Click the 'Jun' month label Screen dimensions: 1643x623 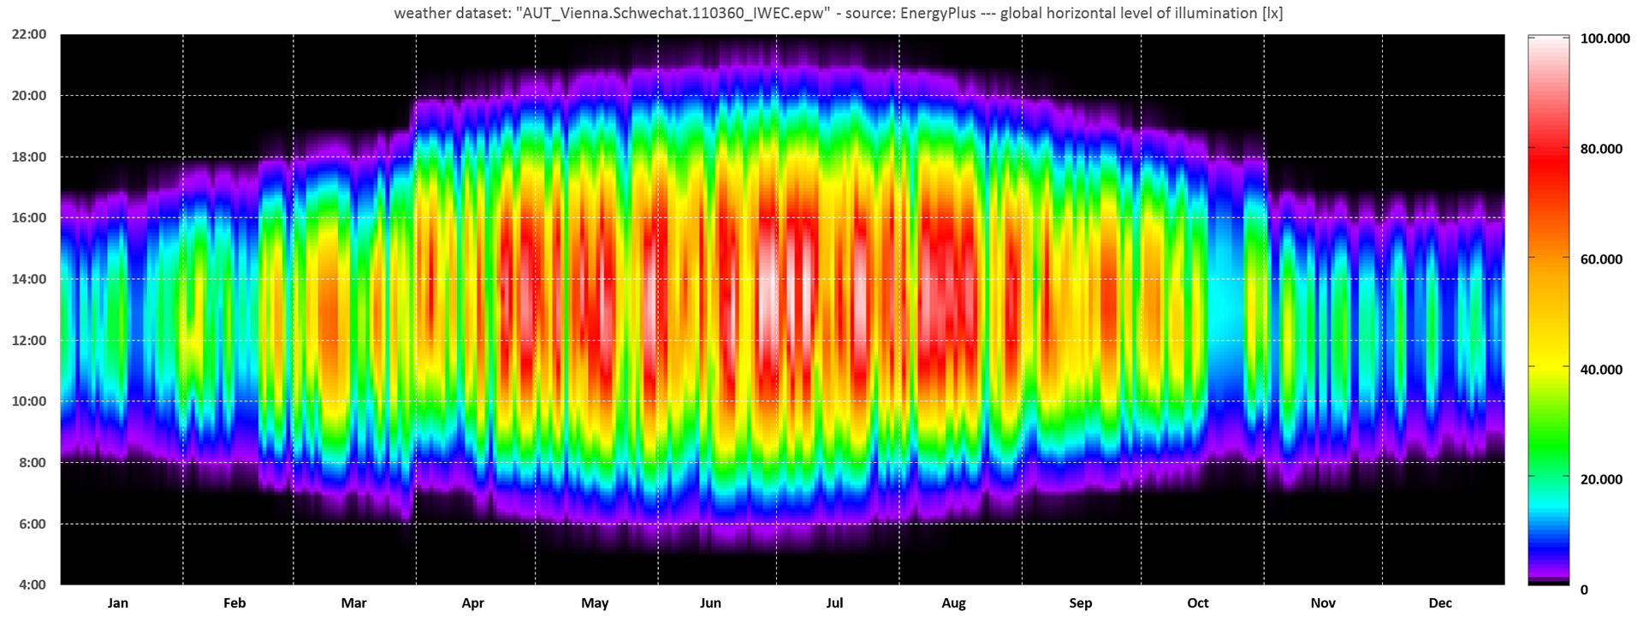pos(710,603)
